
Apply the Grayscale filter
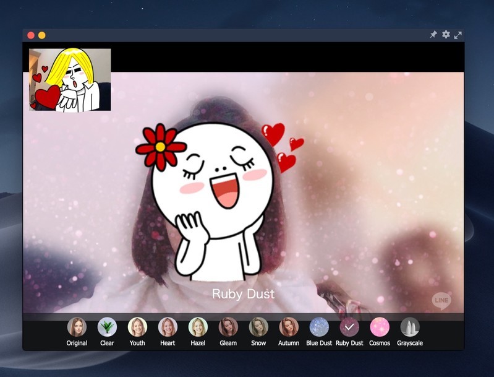click(x=410, y=327)
